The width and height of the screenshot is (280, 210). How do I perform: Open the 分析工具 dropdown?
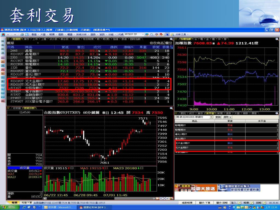pos(182,34)
